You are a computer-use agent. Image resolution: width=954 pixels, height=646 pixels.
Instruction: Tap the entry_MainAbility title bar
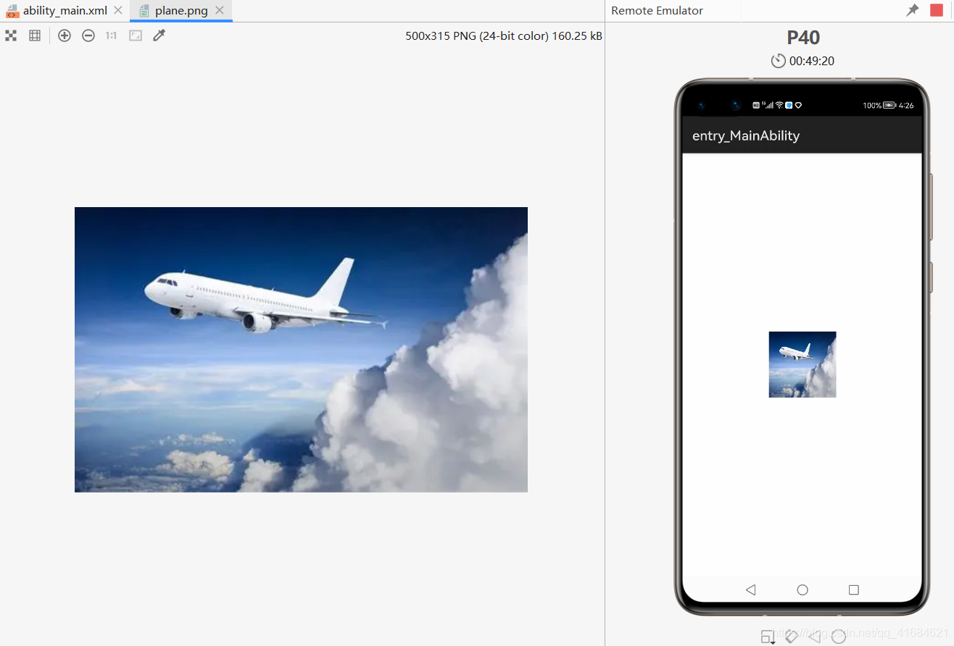802,135
